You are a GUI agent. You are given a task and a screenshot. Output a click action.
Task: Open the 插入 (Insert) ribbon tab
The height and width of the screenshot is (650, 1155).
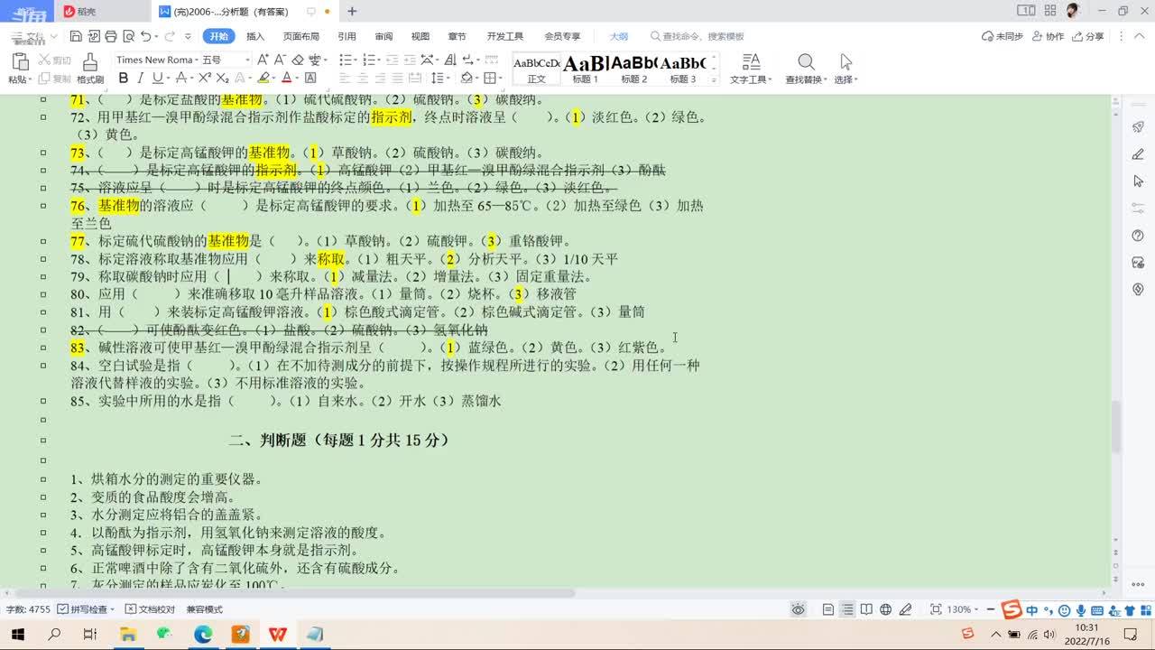(255, 36)
